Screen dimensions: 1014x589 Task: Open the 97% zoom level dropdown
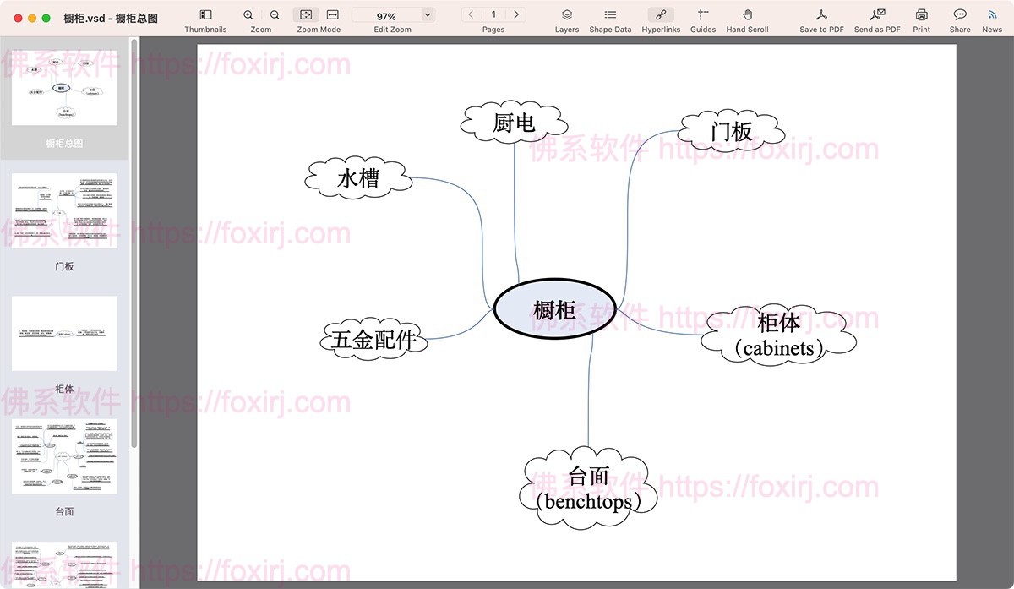click(x=427, y=15)
